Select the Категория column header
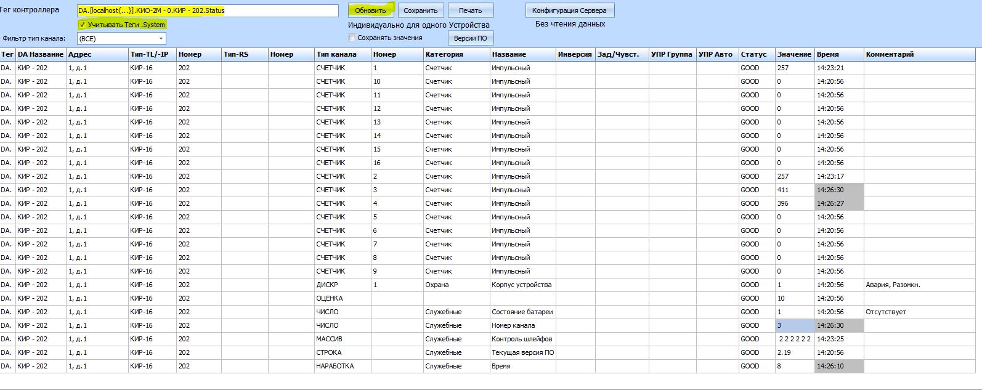The width and height of the screenshot is (982, 390). pos(444,54)
